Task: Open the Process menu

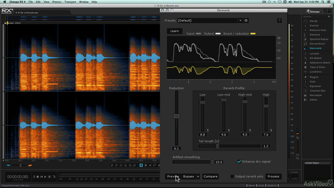Action: click(x=57, y=2)
